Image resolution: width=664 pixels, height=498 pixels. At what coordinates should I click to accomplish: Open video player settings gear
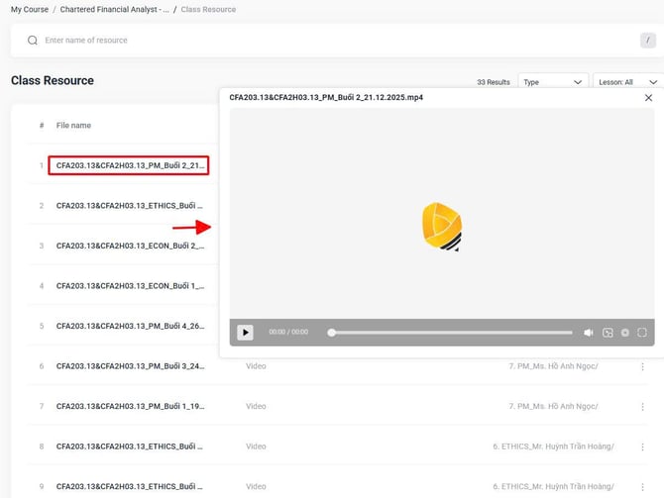625,333
